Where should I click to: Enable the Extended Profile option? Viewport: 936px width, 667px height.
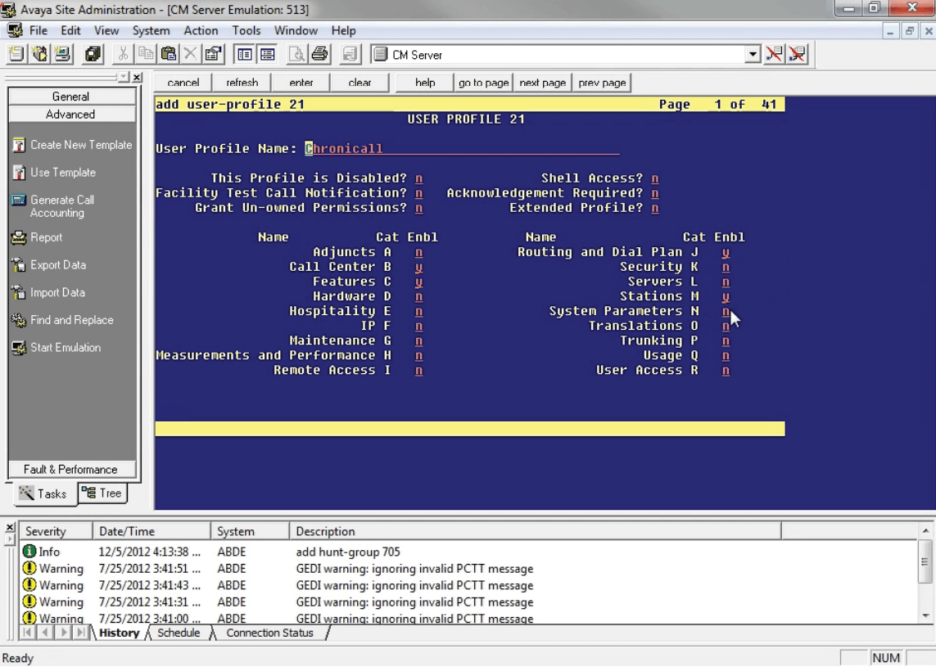click(x=653, y=207)
